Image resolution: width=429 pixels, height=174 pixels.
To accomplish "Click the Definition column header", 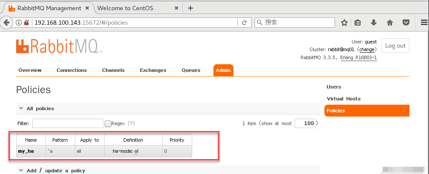I will 134,140.
